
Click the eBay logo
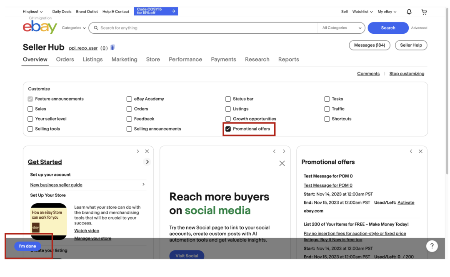40,27
